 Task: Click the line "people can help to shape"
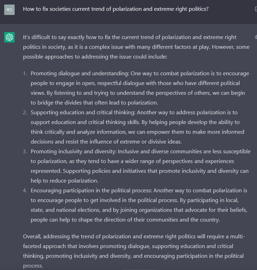pos(125,220)
